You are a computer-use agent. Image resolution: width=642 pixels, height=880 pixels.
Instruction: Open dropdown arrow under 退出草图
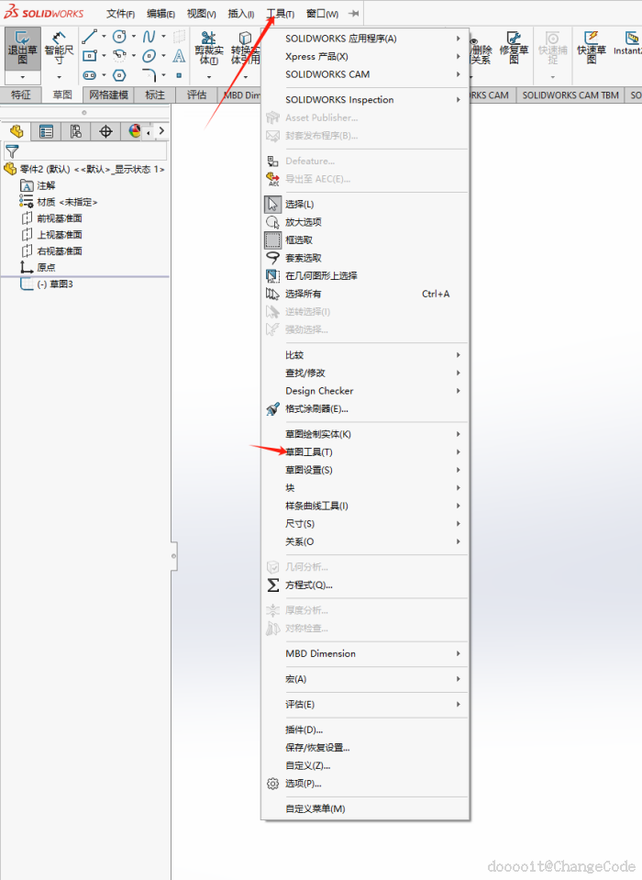22,77
